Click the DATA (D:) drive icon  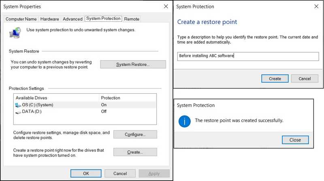point(18,112)
